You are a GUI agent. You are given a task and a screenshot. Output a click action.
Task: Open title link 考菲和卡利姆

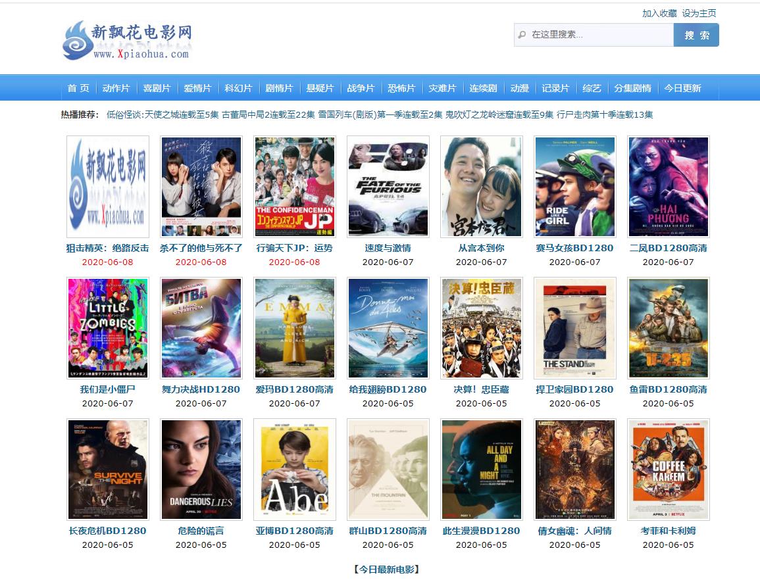[669, 531]
